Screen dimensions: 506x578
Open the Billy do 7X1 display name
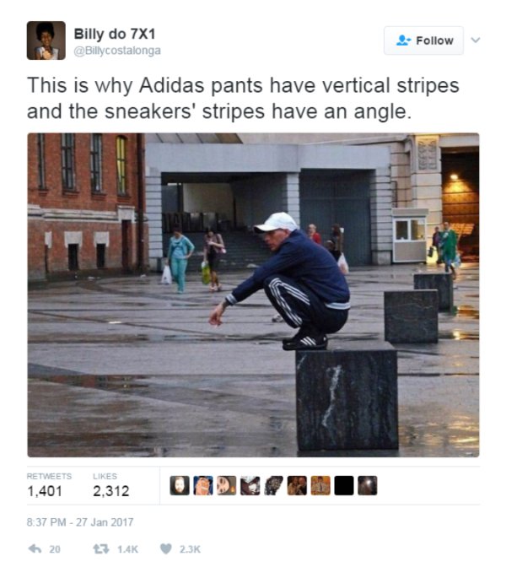click(115, 34)
